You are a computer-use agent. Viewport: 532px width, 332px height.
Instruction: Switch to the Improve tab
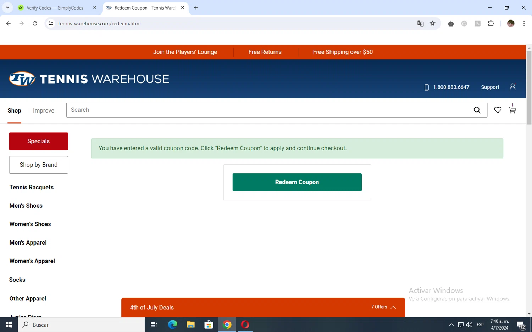click(44, 110)
